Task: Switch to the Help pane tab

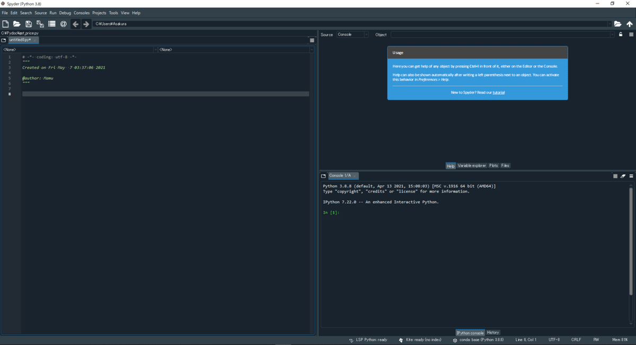Action: [450, 166]
